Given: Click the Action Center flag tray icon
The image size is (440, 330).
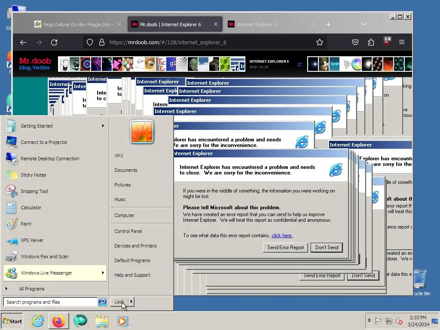Looking at the screenshot, I should click(x=378, y=321).
